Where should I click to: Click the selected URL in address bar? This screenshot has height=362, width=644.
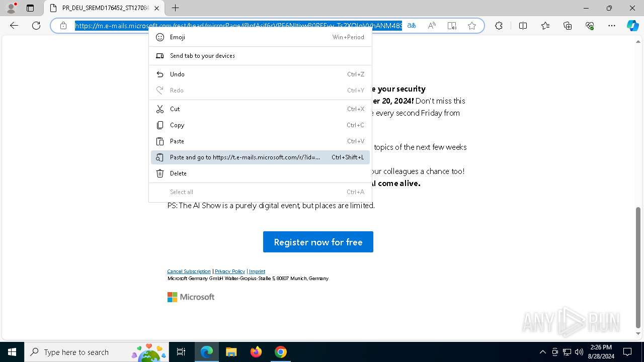(238, 26)
